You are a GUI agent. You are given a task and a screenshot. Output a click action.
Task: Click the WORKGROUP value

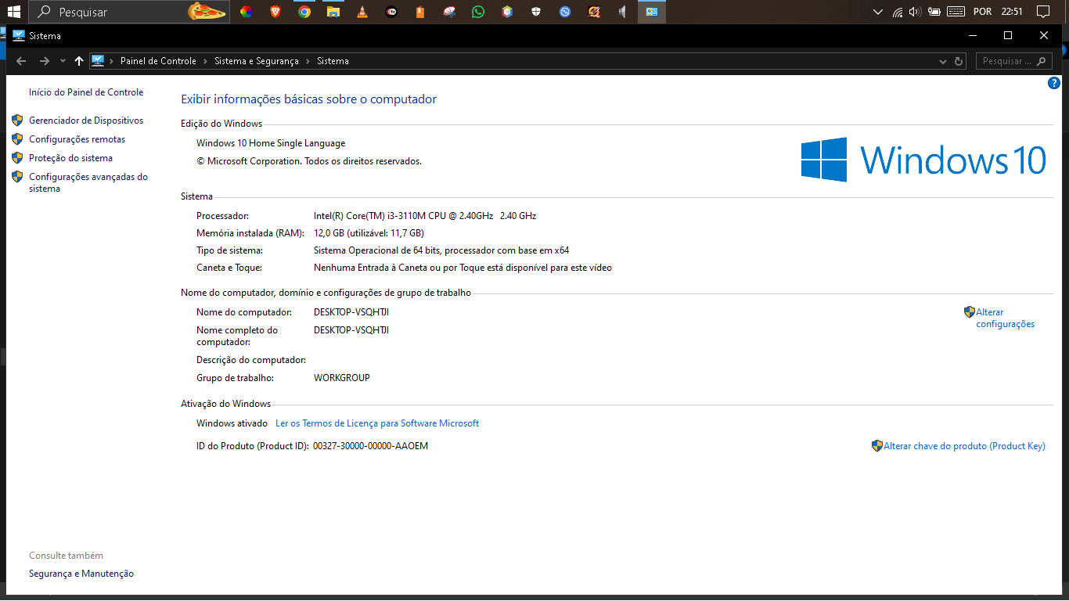tap(342, 378)
